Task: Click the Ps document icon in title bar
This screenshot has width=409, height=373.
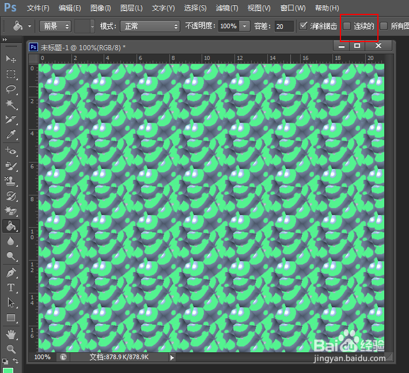Action: 33,47
